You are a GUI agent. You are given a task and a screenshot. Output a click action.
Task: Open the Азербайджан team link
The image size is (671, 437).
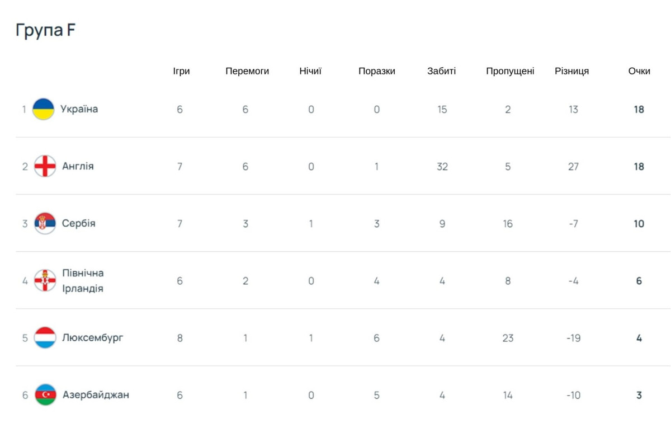[x=95, y=395]
